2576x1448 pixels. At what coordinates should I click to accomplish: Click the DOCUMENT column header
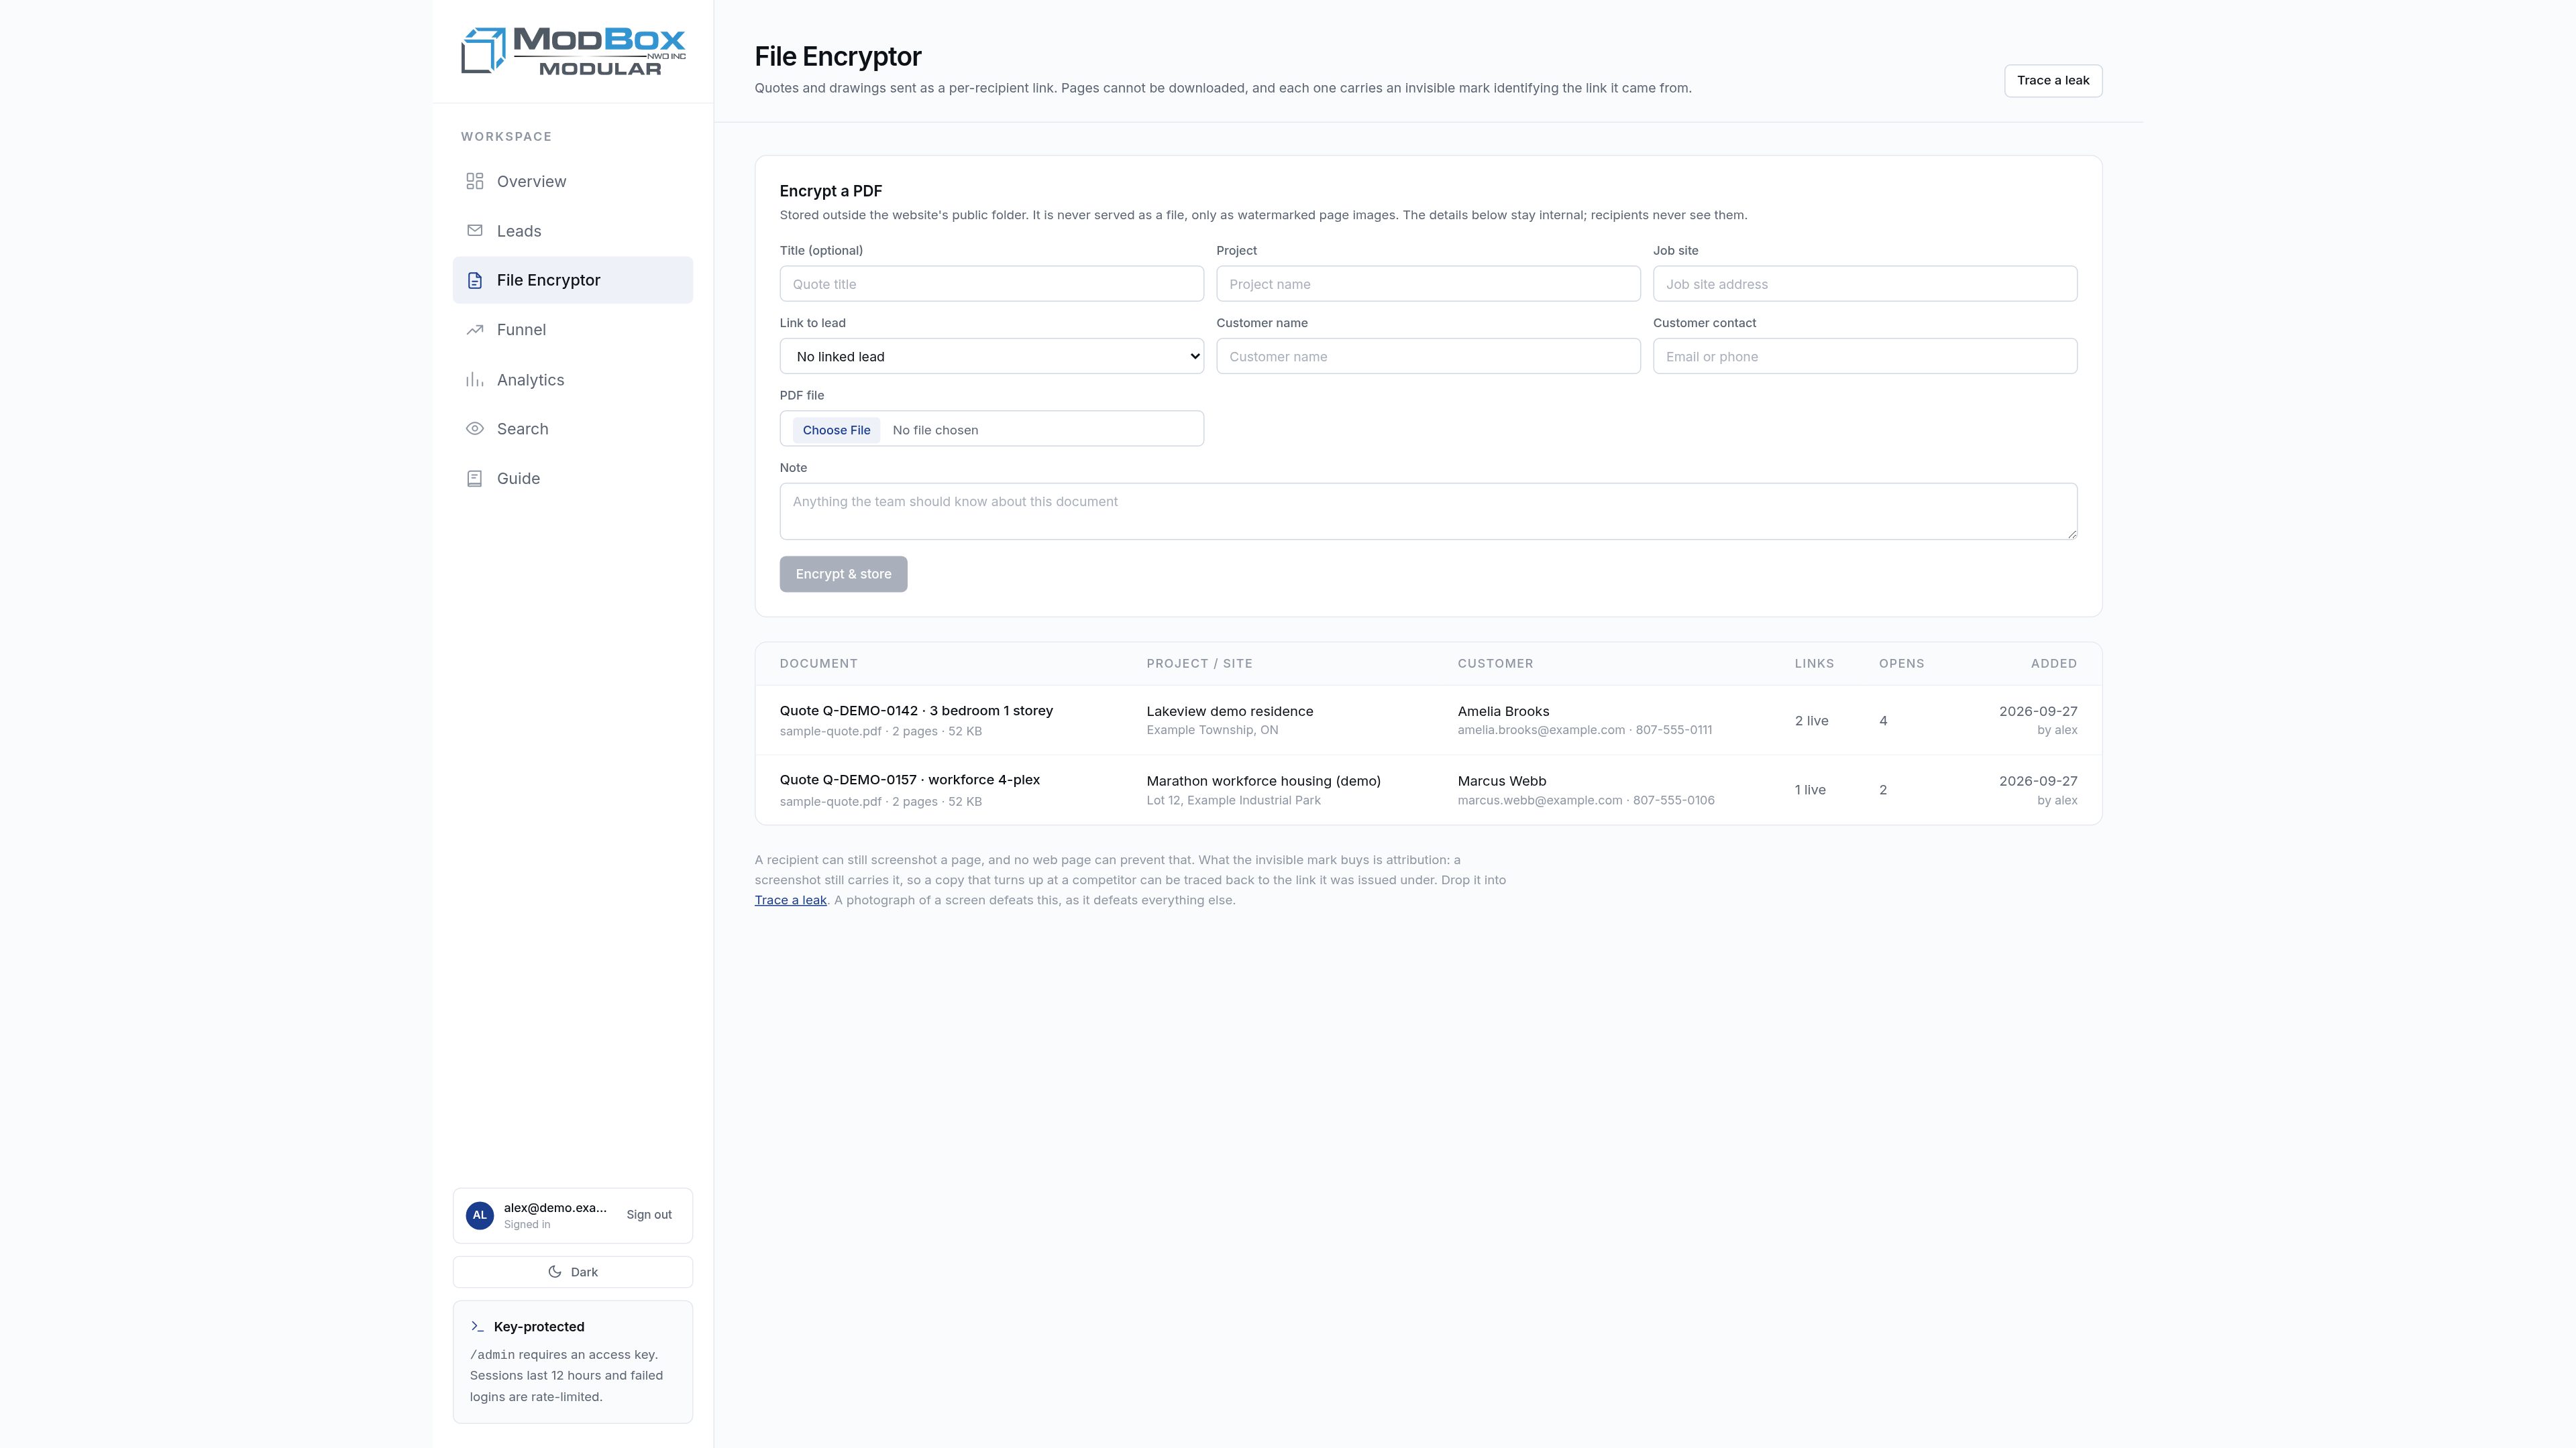click(x=818, y=664)
